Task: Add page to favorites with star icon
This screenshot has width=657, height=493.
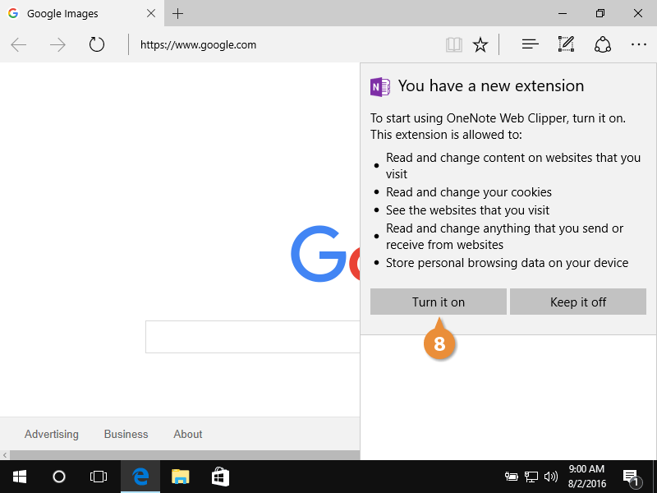Action: click(480, 45)
